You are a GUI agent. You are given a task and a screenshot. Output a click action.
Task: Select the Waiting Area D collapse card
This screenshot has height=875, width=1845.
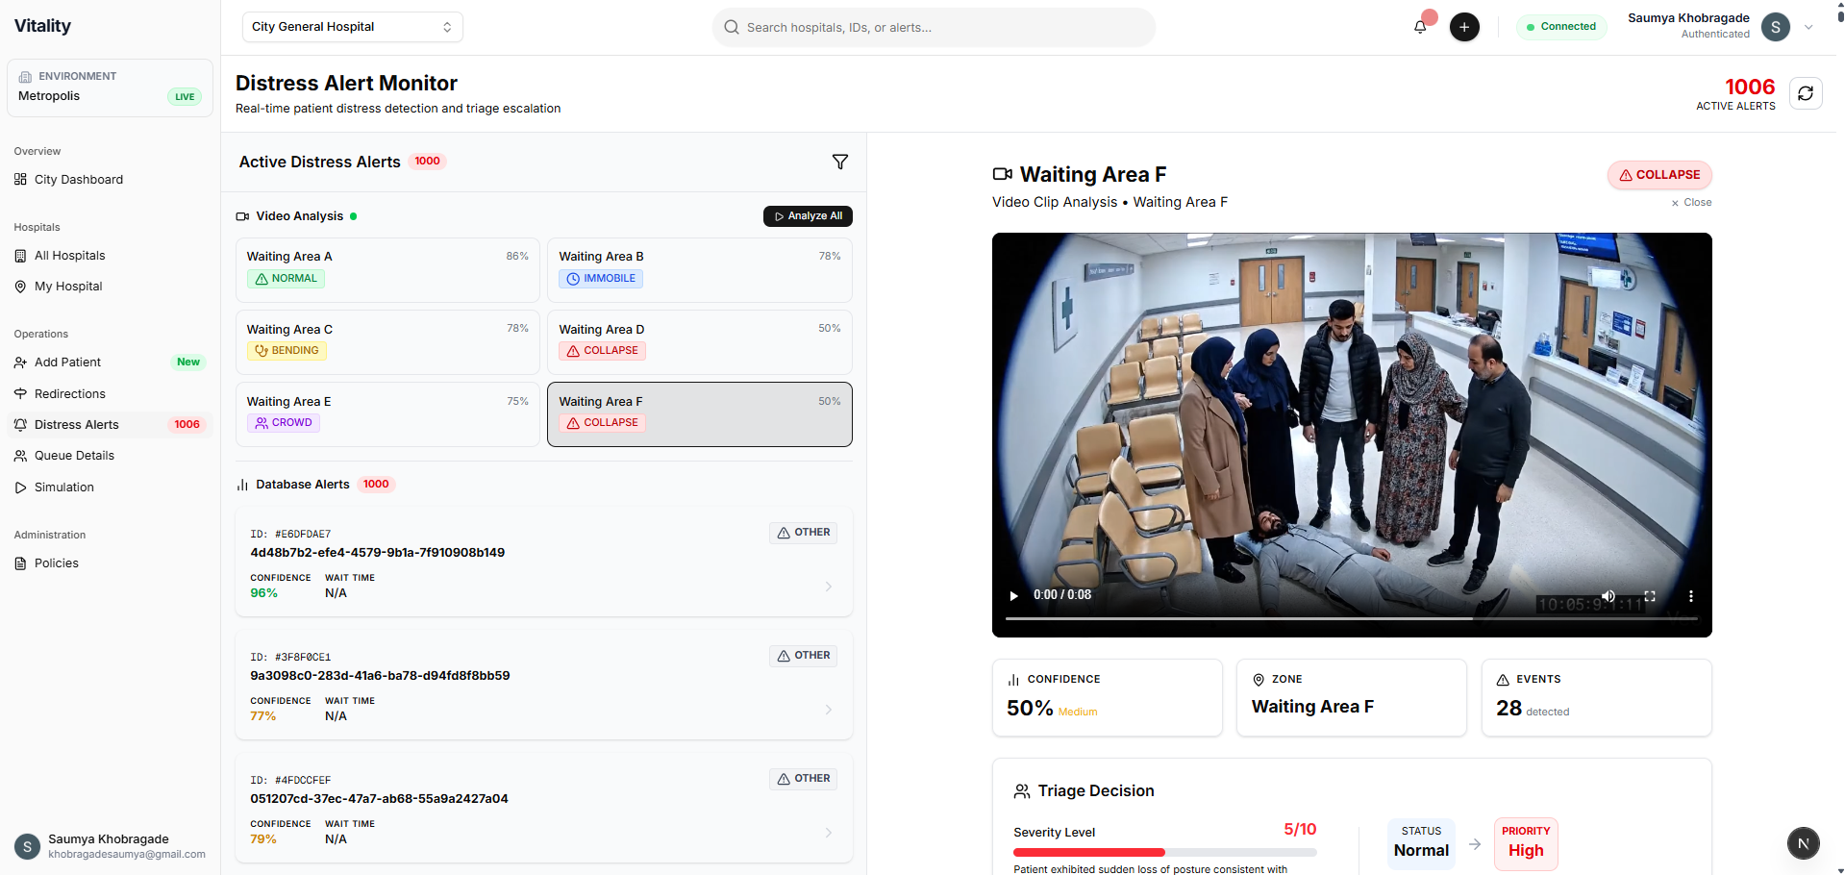point(699,341)
